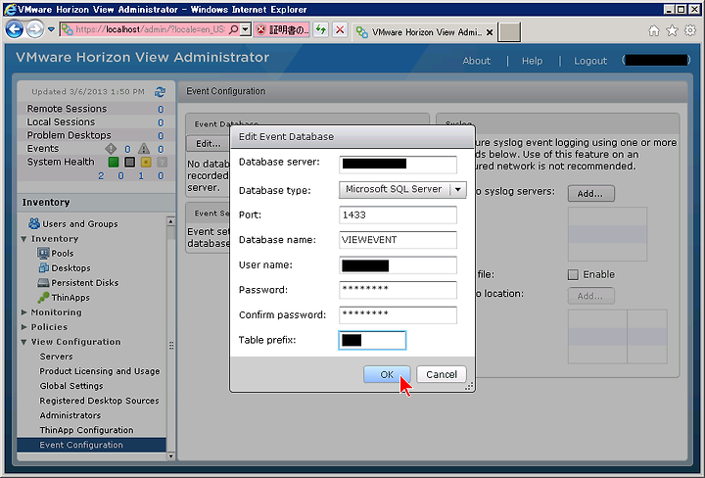Click the dashboard refresh icon
The width and height of the screenshot is (705, 478).
tap(160, 92)
